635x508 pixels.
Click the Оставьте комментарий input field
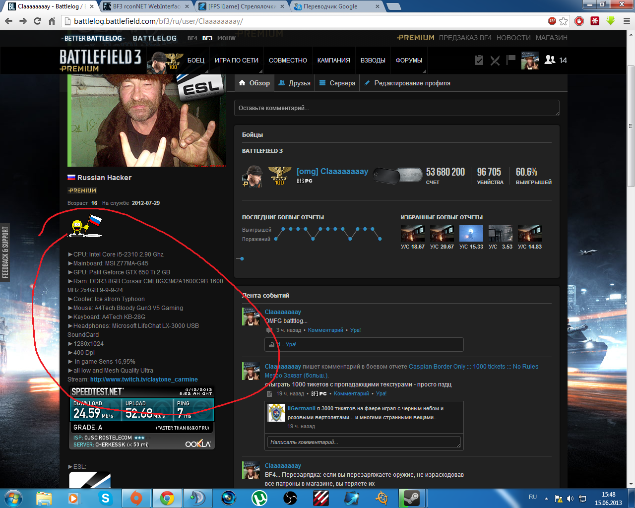397,108
